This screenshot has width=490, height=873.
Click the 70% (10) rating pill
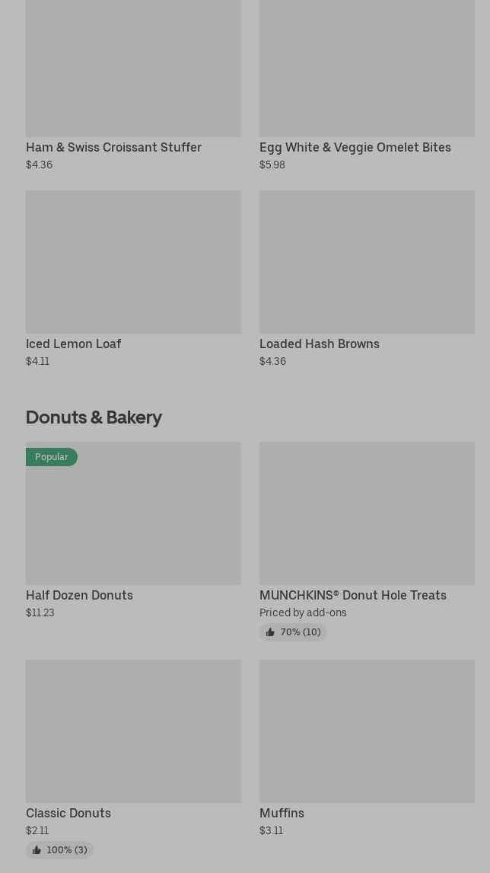coord(292,632)
